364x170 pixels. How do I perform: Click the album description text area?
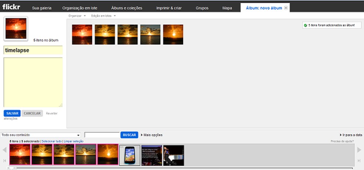click(33, 82)
